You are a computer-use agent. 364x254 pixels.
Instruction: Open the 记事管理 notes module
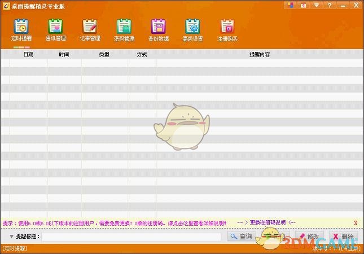[x=90, y=30]
